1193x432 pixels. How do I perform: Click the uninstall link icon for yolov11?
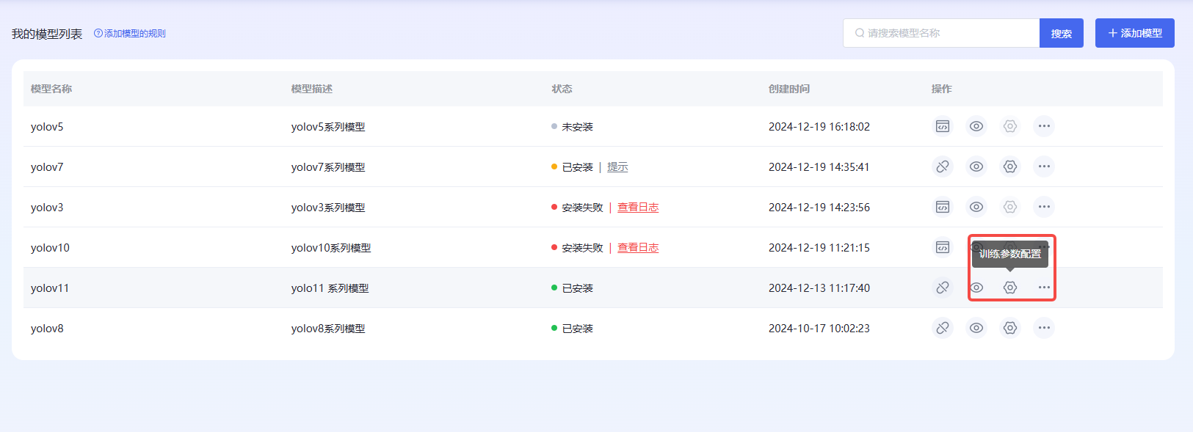point(943,288)
